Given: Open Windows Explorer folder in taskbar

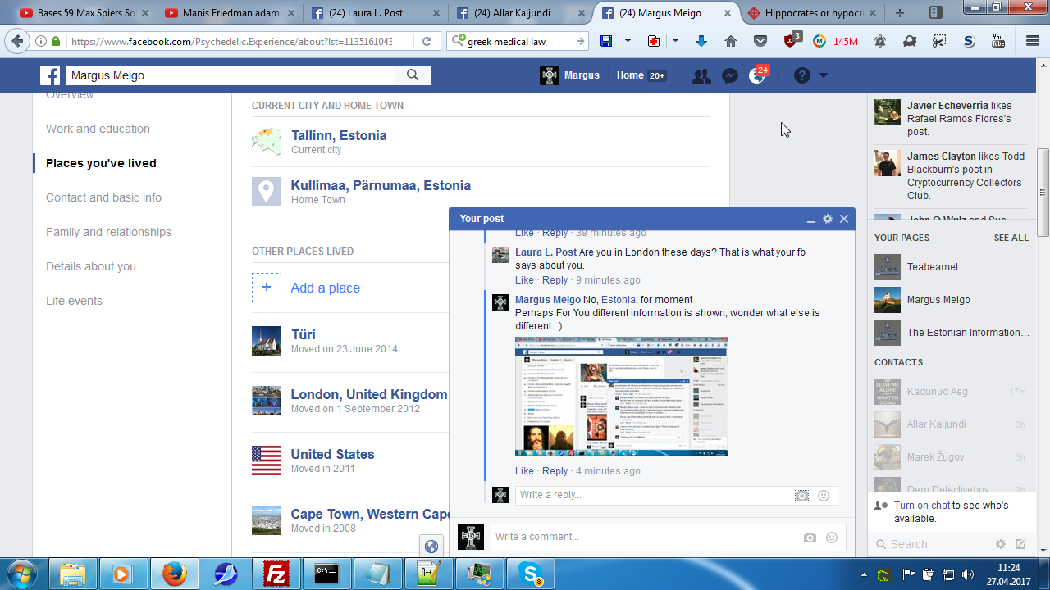Looking at the screenshot, I should click(x=73, y=574).
